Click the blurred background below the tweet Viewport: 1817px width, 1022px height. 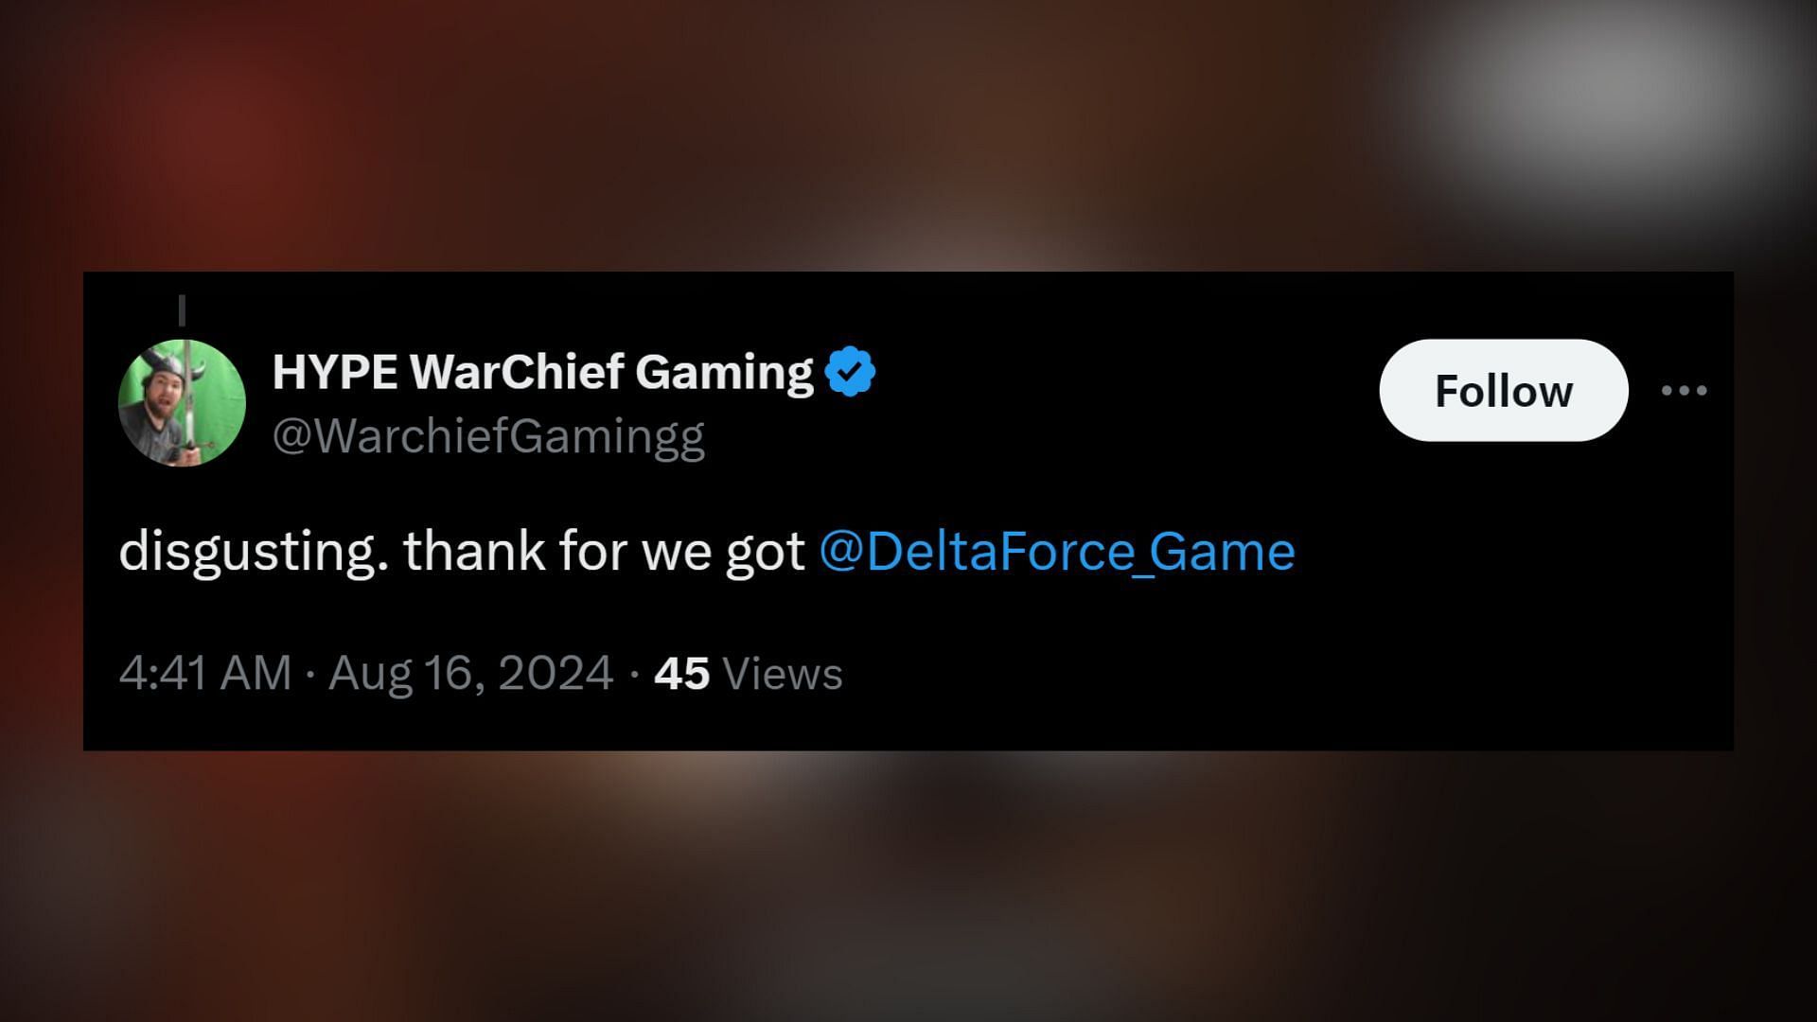click(908, 886)
